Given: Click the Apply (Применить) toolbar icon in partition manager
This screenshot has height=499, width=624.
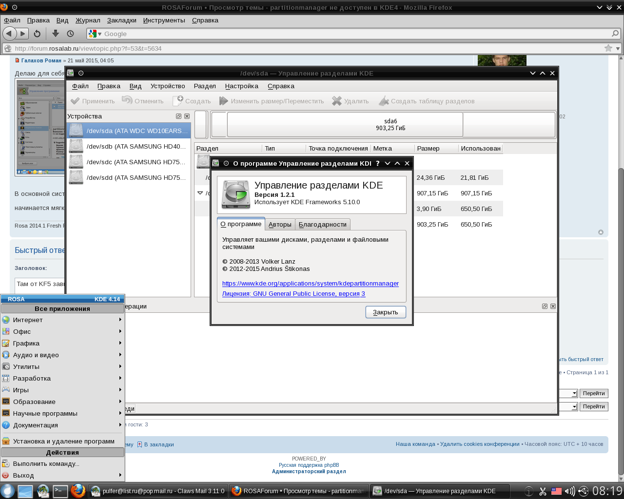Looking at the screenshot, I should coord(75,101).
